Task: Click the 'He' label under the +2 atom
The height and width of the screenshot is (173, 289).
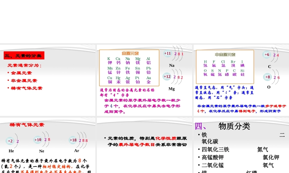Action: (x=11, y=151)
